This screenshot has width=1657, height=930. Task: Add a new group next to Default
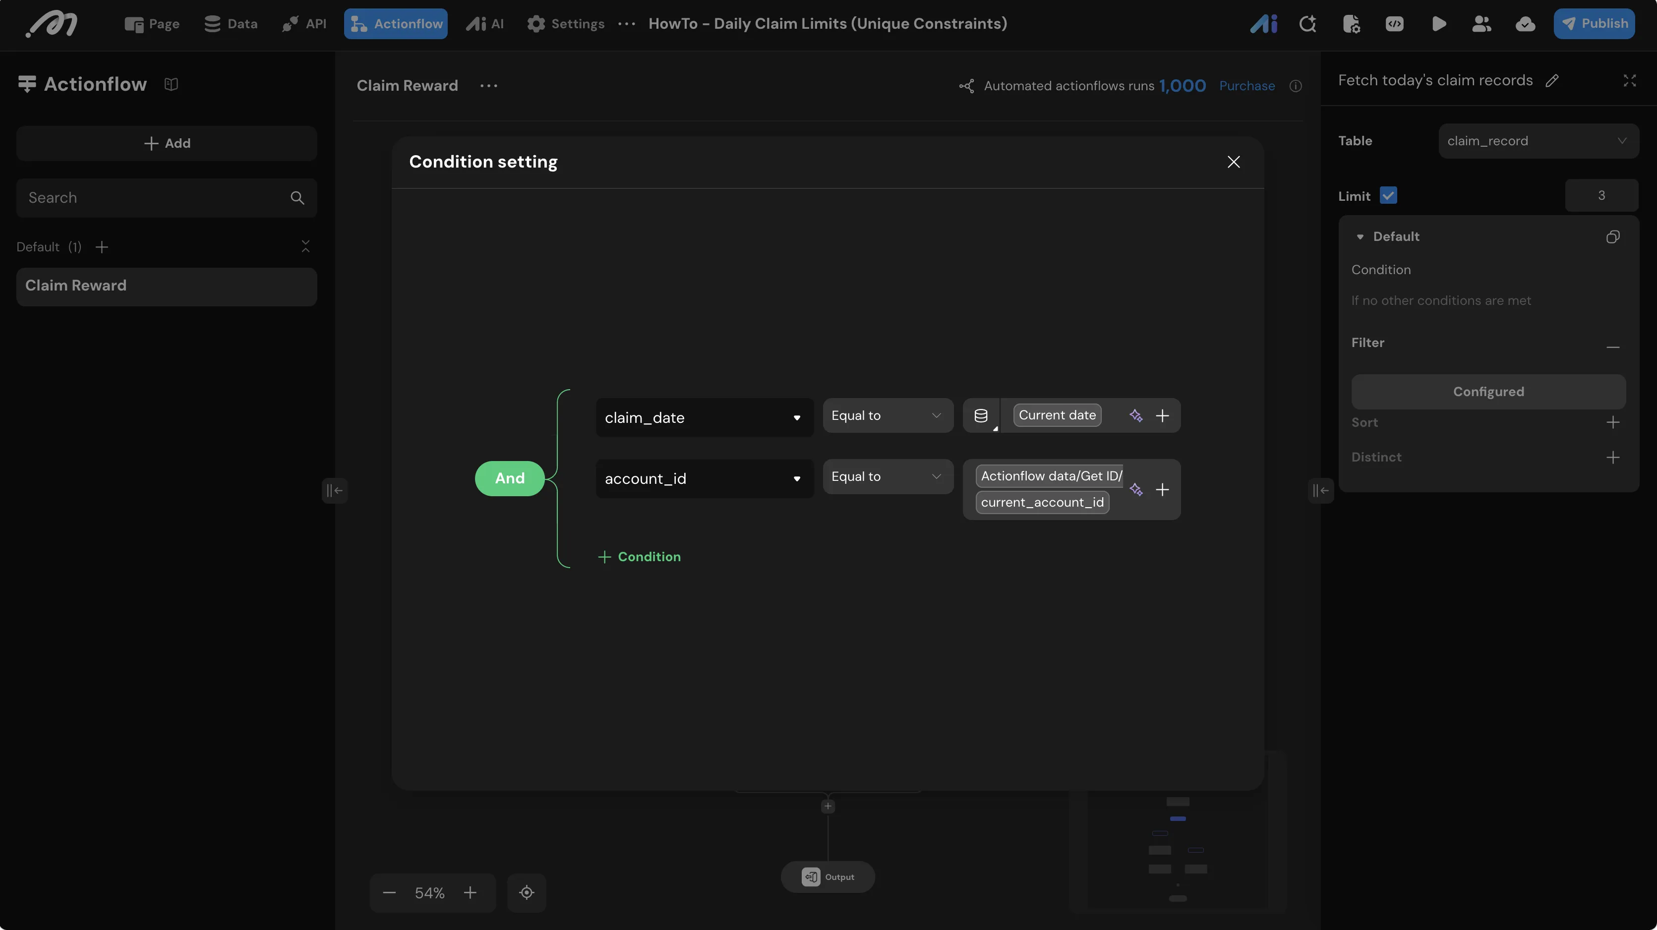click(102, 247)
